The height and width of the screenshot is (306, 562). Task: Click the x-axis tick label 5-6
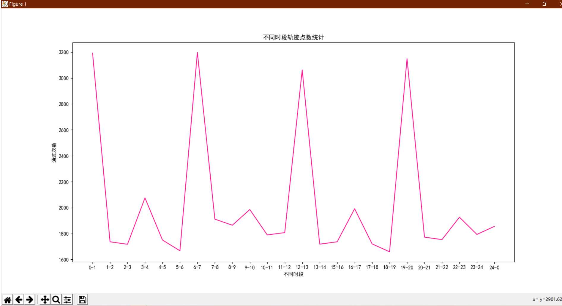coord(180,267)
